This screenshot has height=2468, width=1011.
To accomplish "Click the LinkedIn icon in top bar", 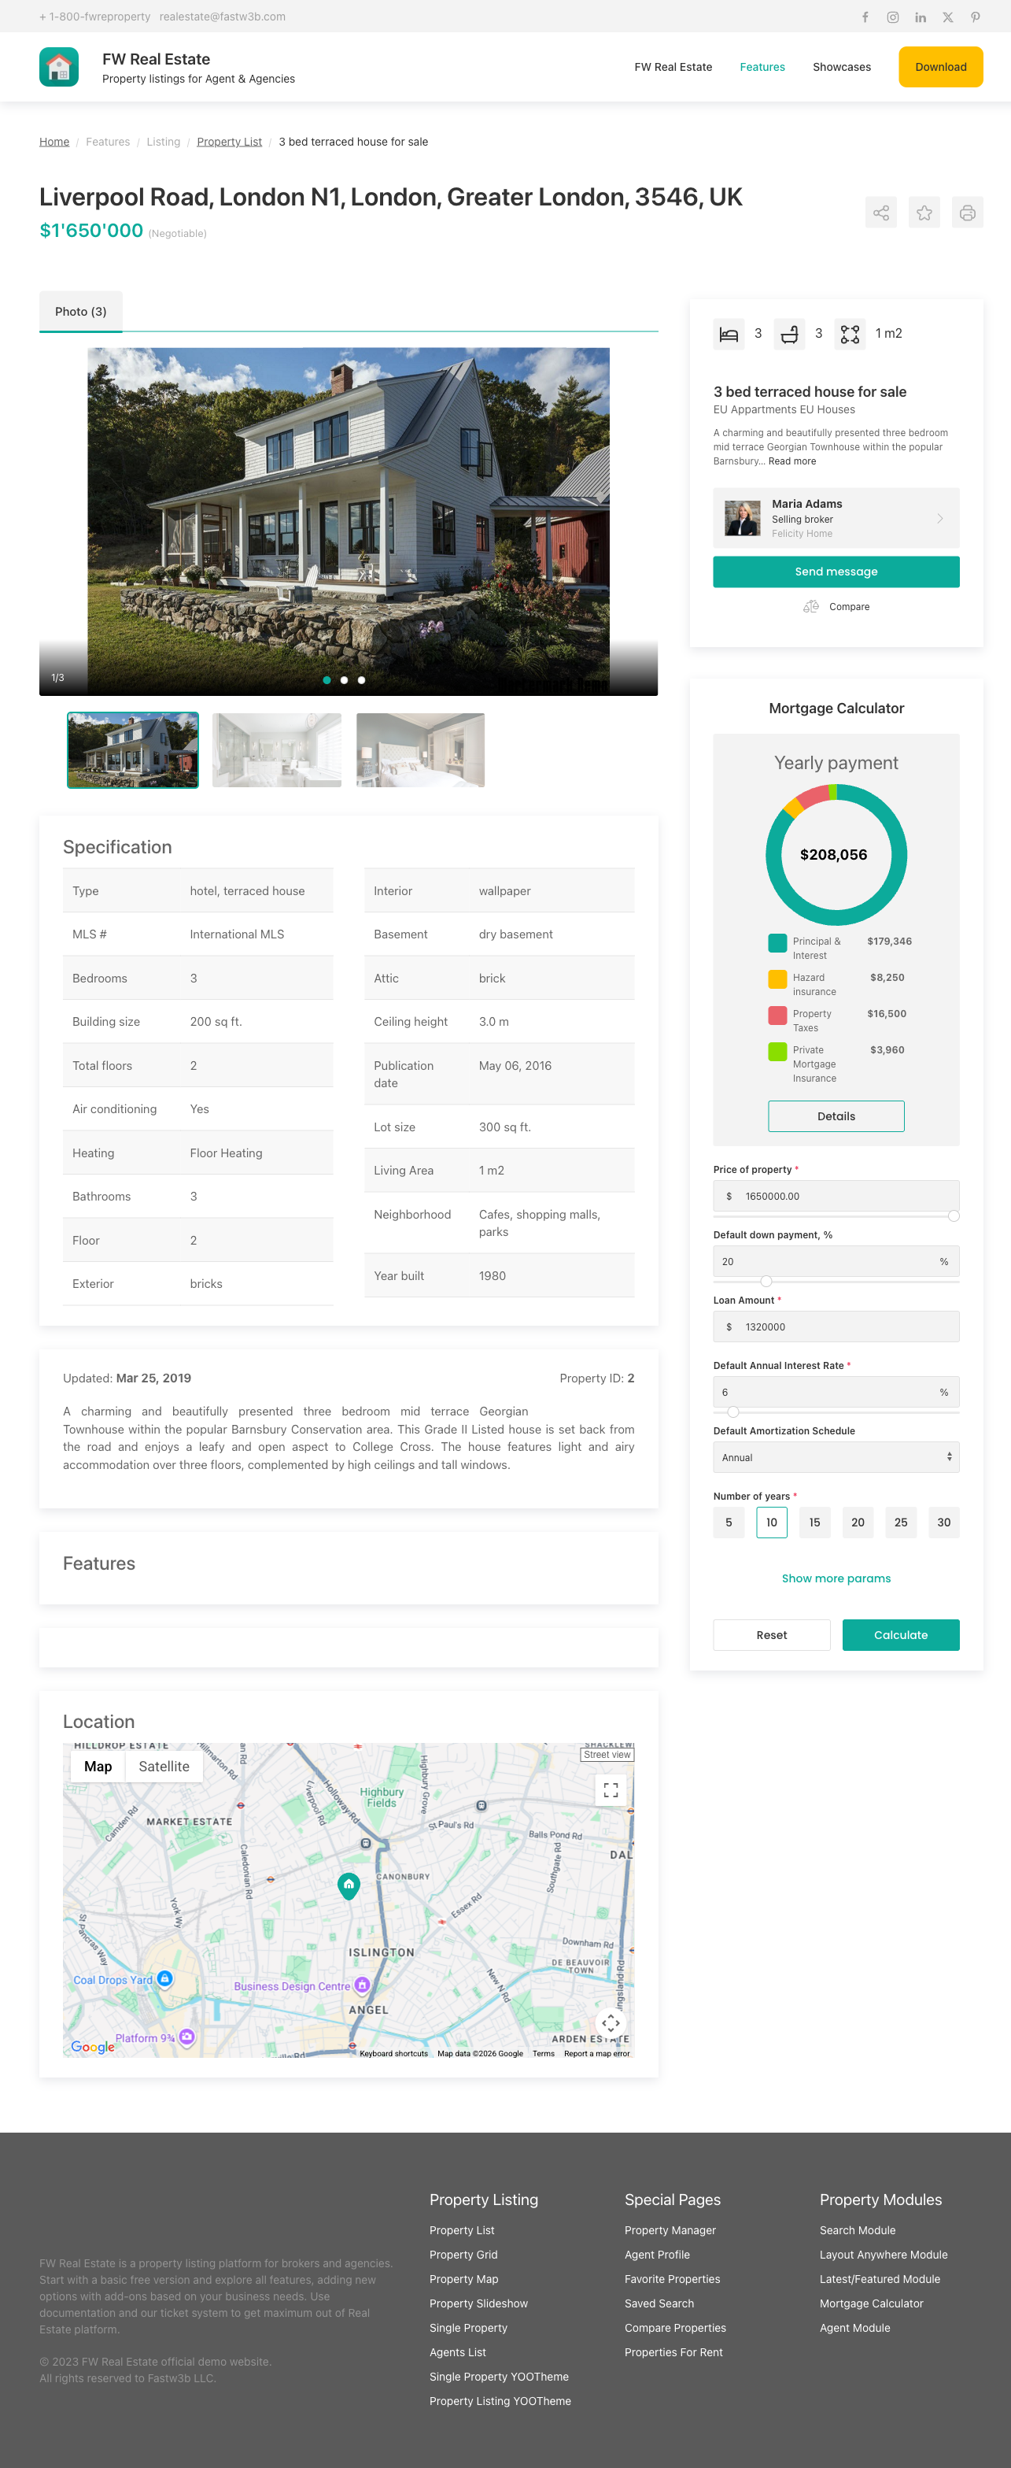I will 920,17.
